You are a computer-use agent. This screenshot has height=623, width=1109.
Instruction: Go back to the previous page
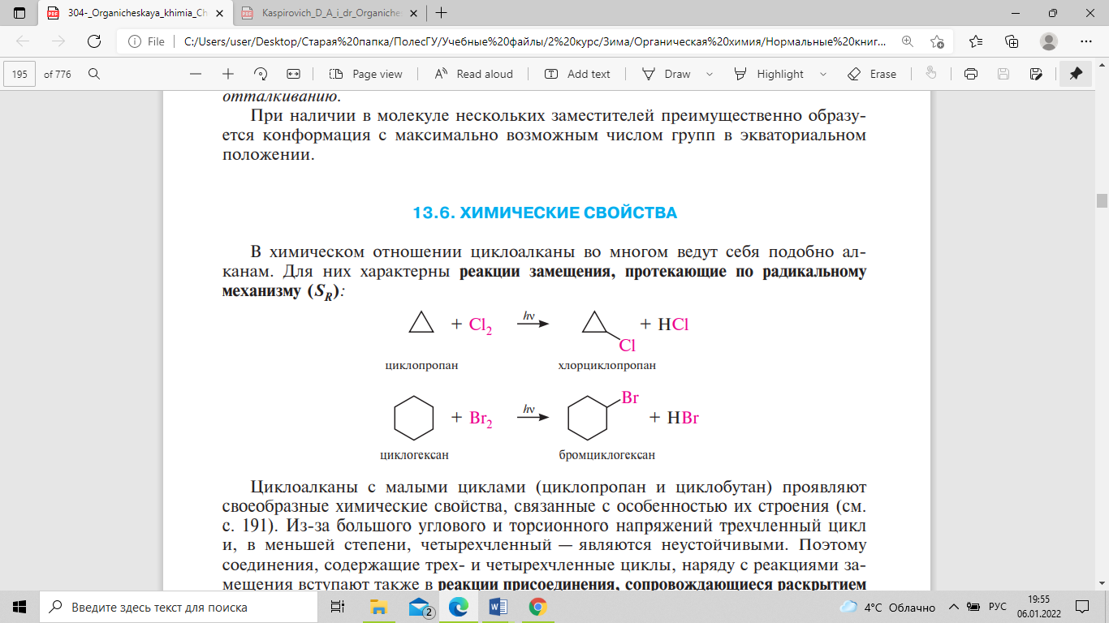(x=24, y=41)
